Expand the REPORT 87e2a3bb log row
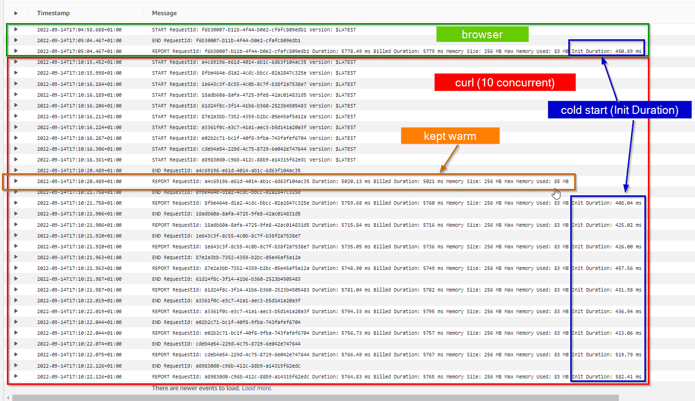This screenshot has width=695, height=401. pos(16,268)
